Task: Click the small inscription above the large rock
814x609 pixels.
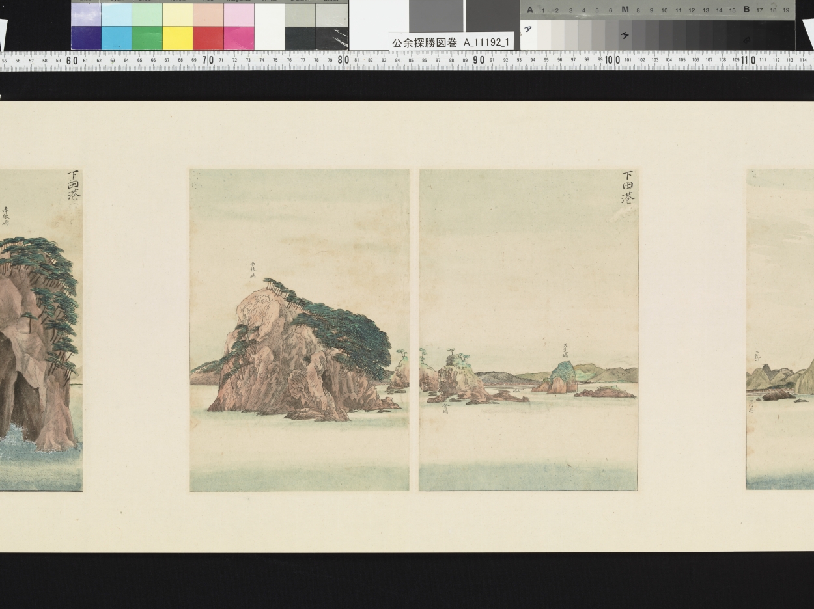Action: [x=253, y=270]
